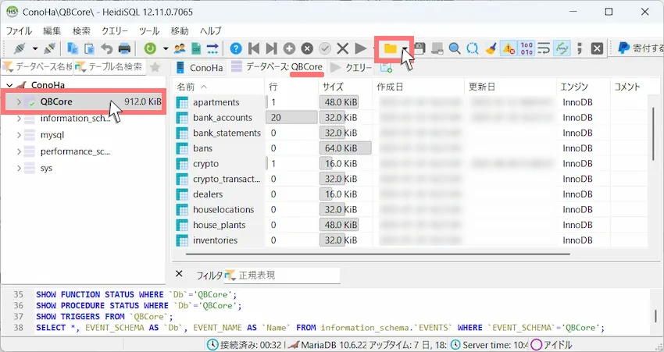The height and width of the screenshot is (352, 664).
Task: Toggle binary 100 010 hex display
Action: pos(527,48)
